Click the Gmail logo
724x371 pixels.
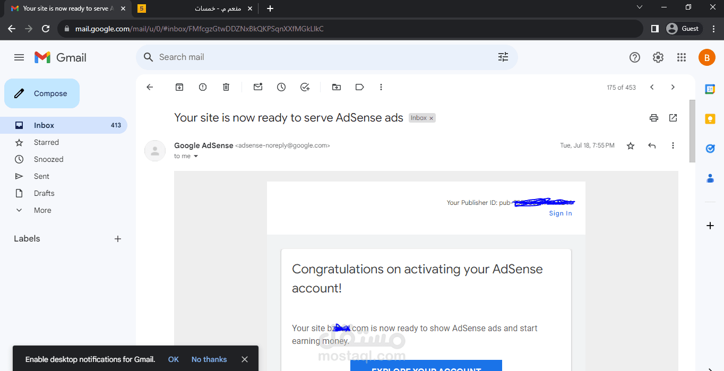pos(61,57)
